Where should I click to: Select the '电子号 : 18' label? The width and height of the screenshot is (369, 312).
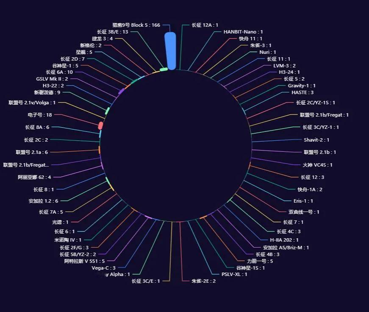point(39,115)
